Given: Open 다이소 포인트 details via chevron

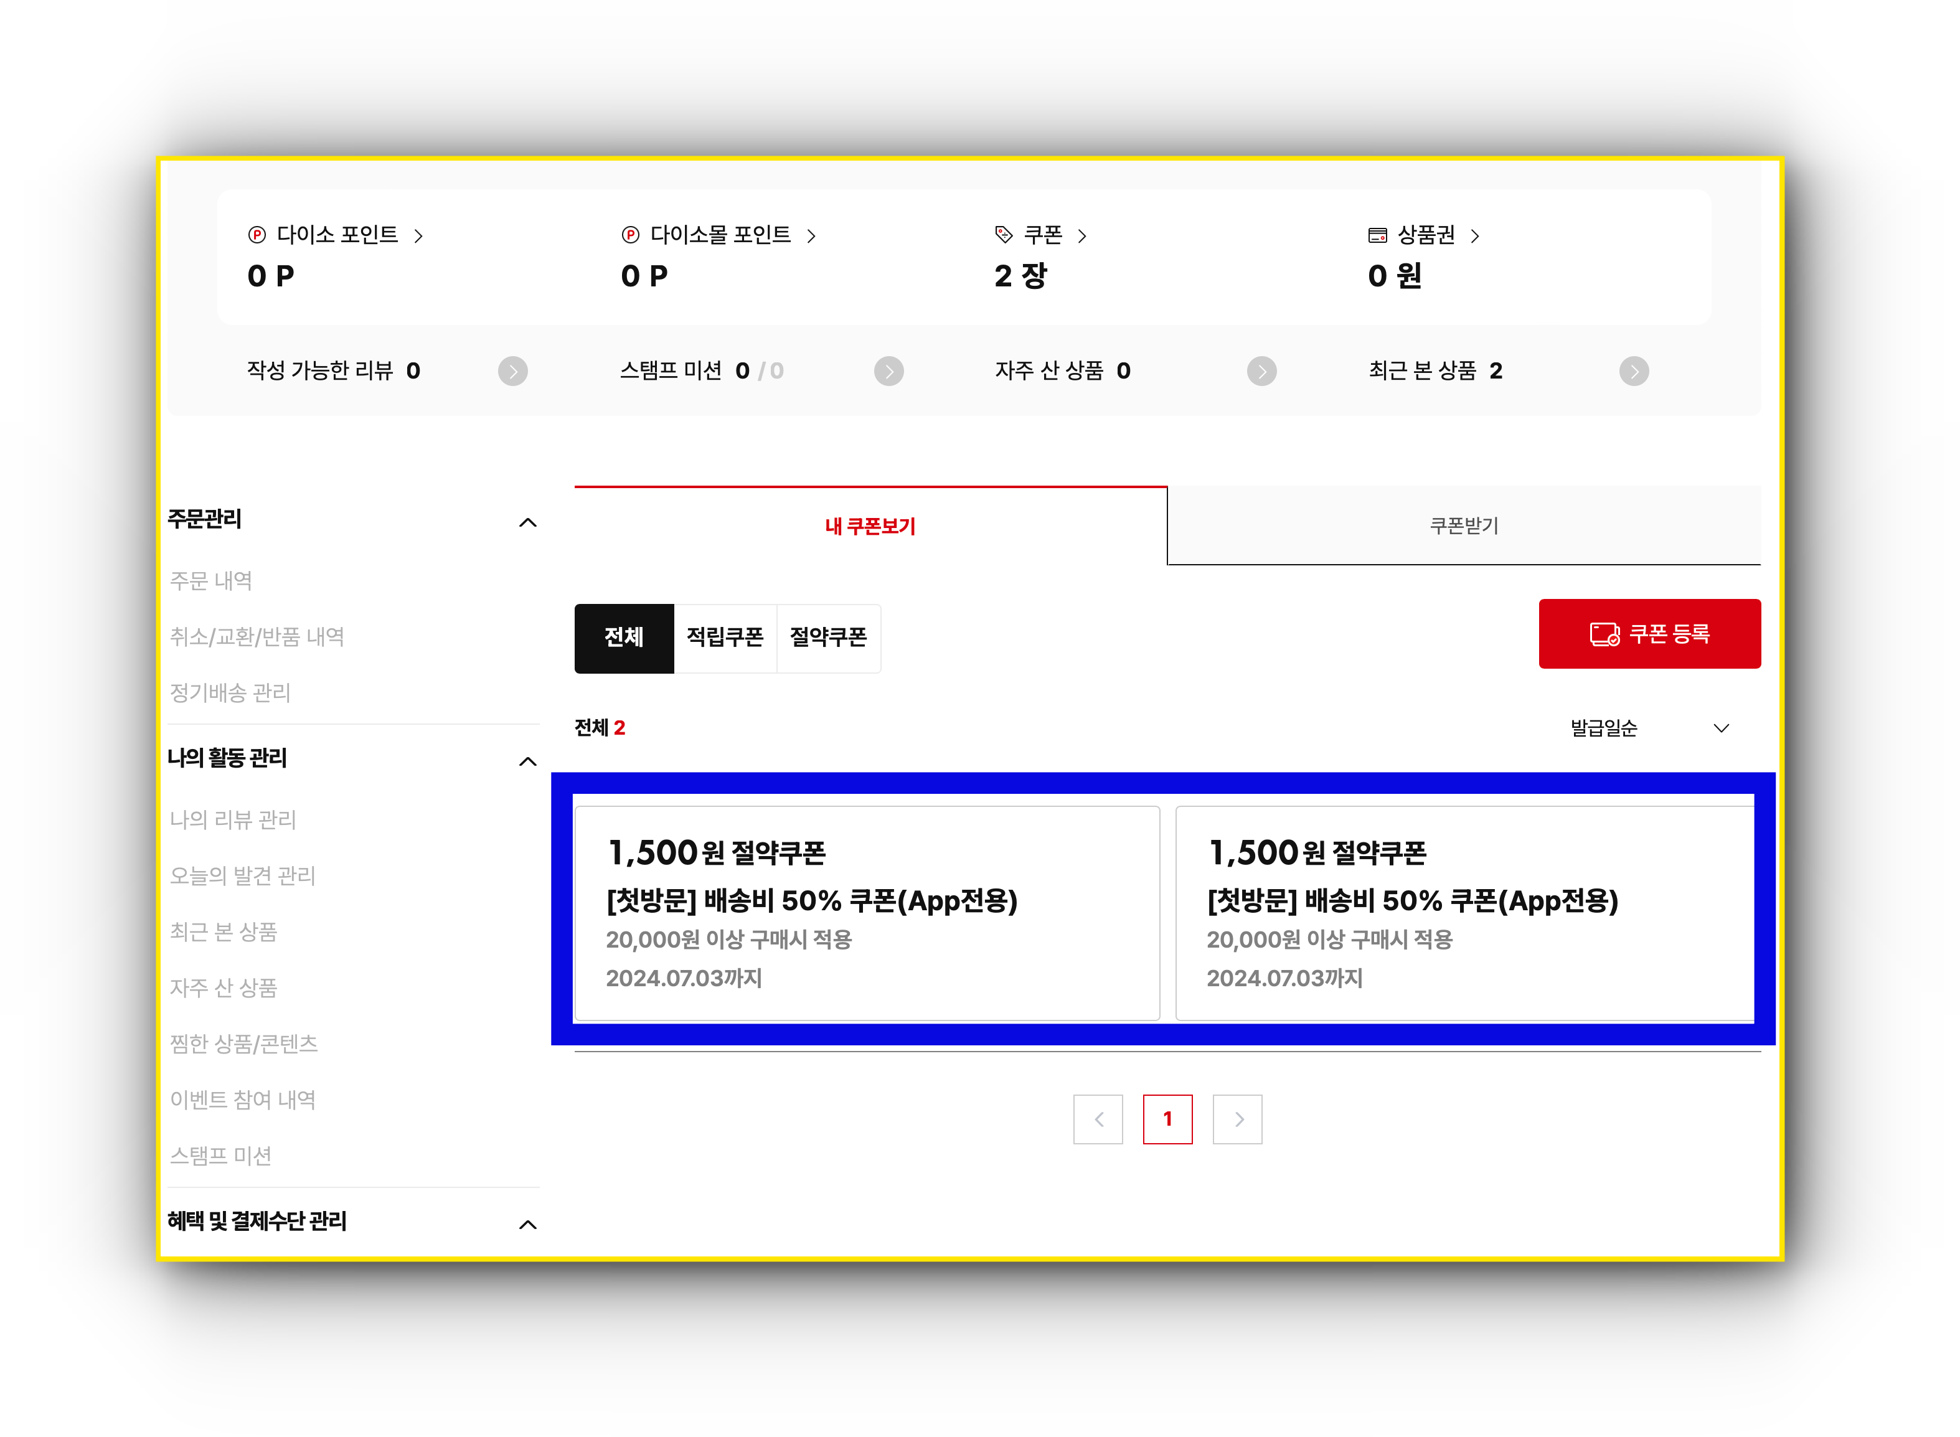Looking at the screenshot, I should 418,236.
